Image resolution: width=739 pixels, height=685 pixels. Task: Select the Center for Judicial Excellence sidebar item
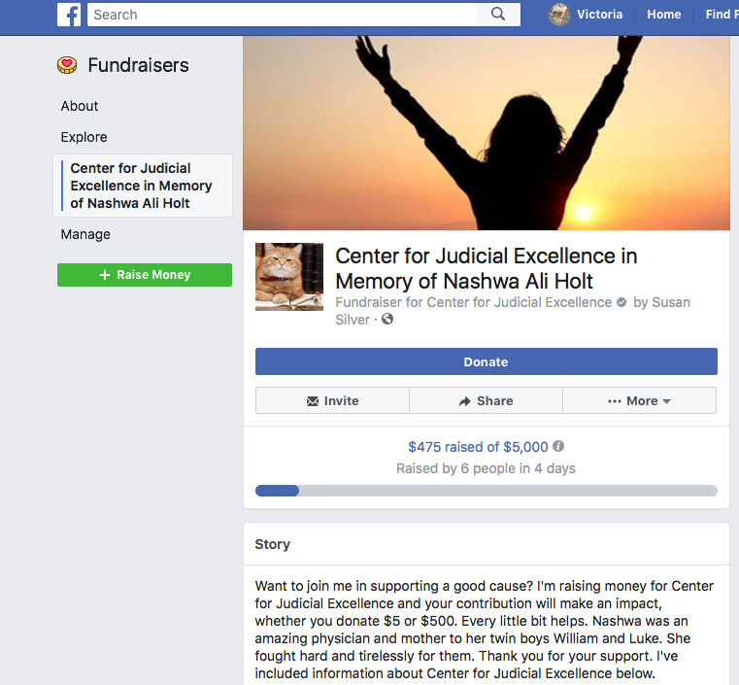(143, 186)
